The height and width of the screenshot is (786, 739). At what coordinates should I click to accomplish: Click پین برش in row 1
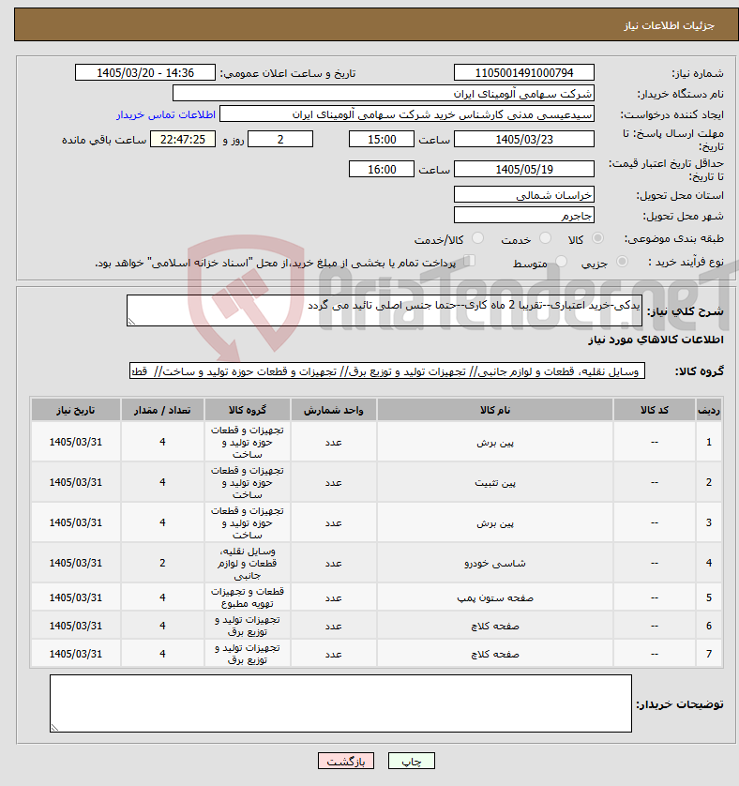tap(495, 443)
